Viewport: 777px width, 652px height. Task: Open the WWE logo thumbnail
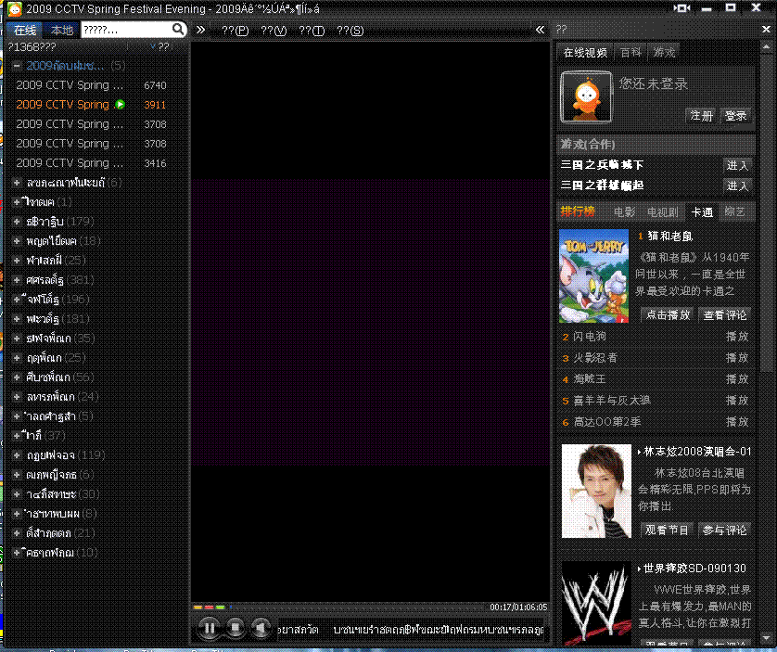tap(596, 606)
